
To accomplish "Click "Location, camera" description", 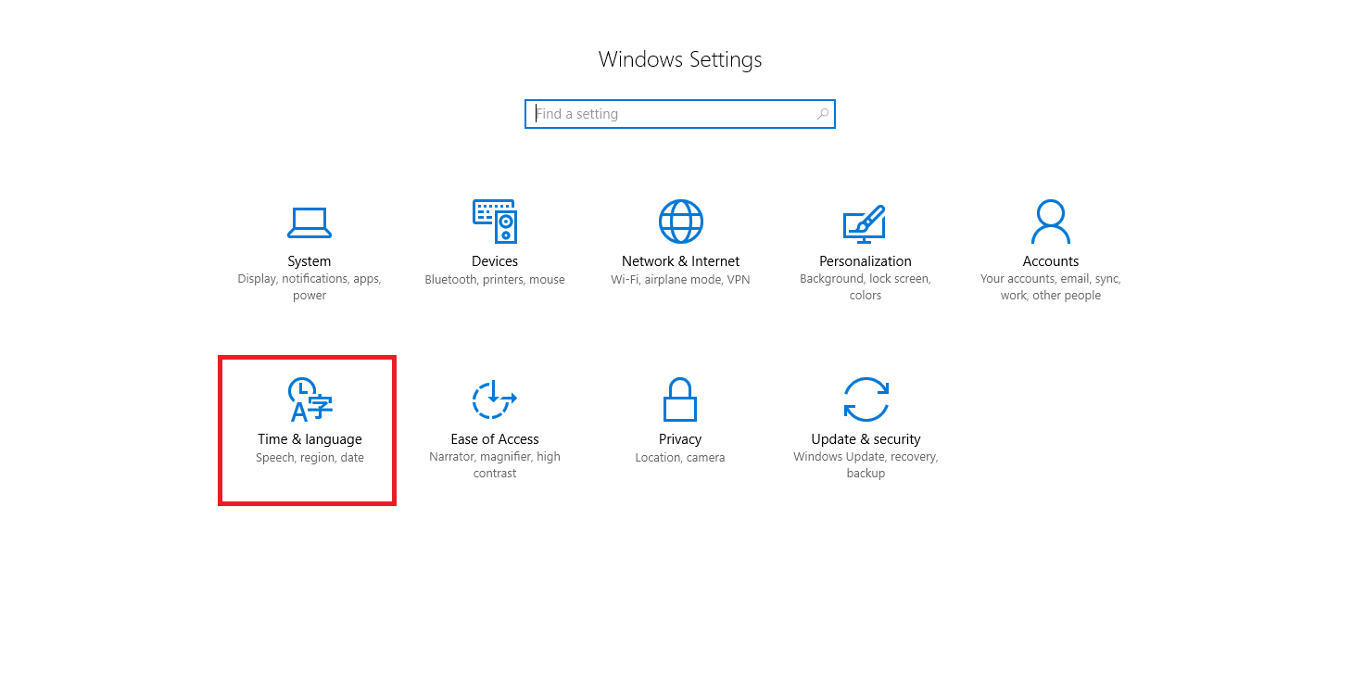I will pyautogui.click(x=680, y=458).
